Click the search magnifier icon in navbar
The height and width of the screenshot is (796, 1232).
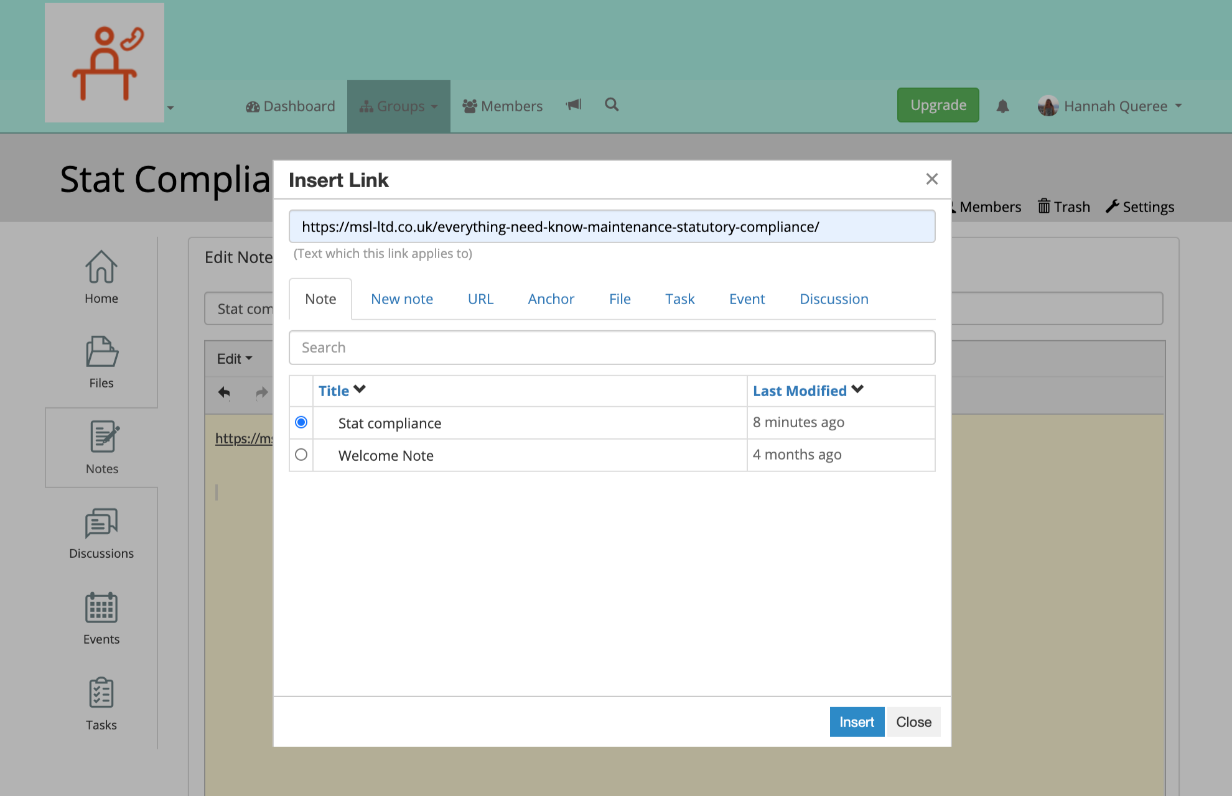[612, 104]
